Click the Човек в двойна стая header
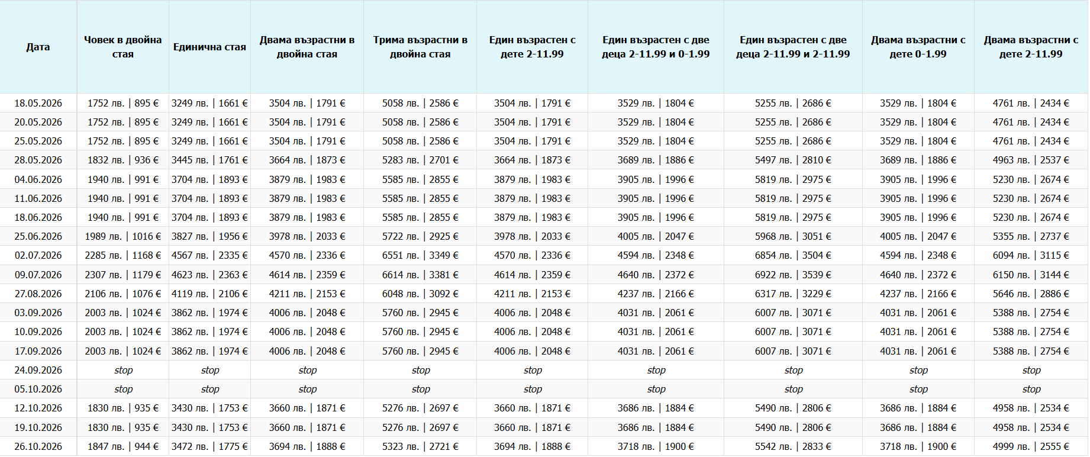This screenshot has width=1090, height=457. pyautogui.click(x=122, y=47)
